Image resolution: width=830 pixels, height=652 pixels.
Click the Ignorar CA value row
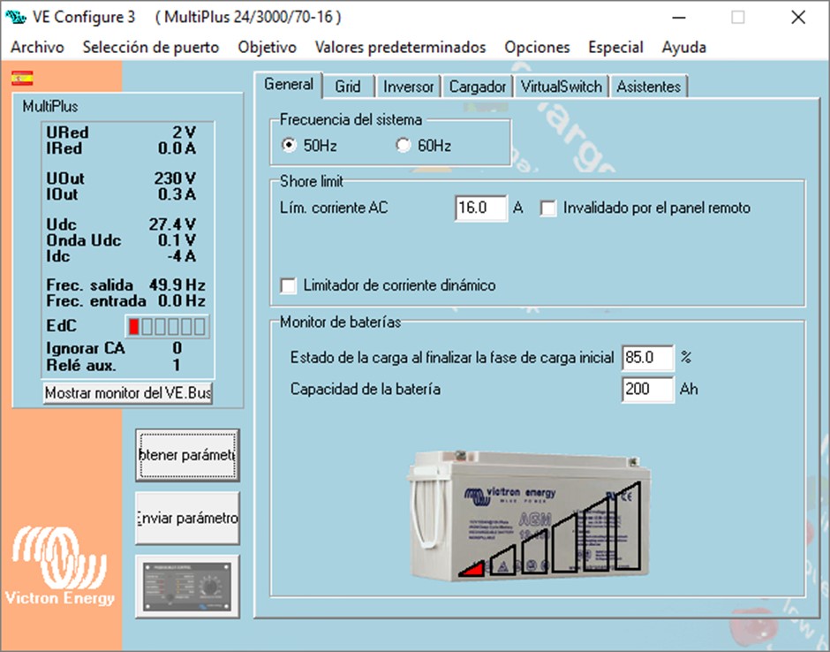(x=114, y=348)
